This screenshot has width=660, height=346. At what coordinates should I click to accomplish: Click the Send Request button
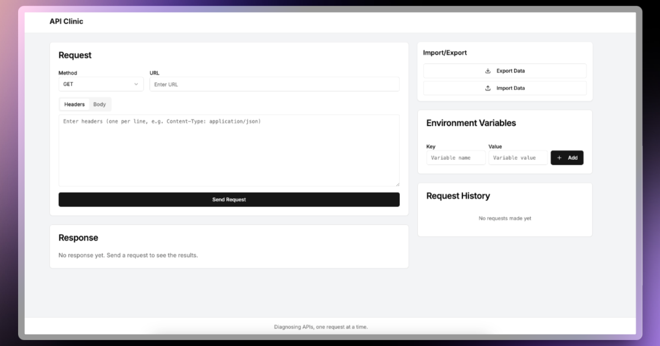click(x=229, y=199)
